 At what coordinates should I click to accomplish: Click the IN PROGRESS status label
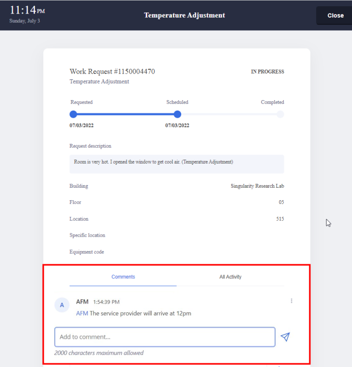click(x=267, y=72)
